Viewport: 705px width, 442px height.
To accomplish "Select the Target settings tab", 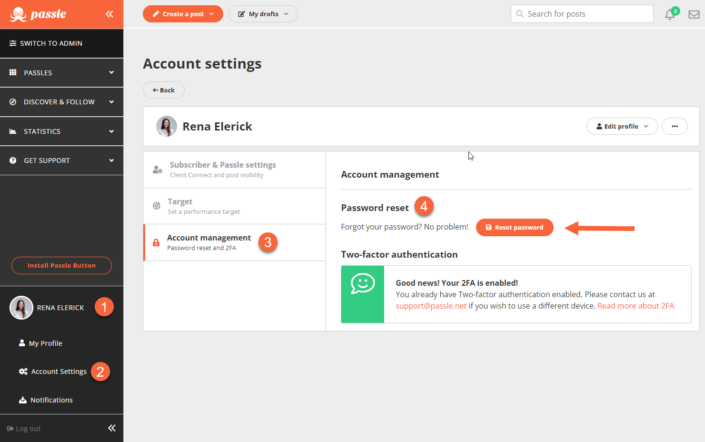I will 234,206.
